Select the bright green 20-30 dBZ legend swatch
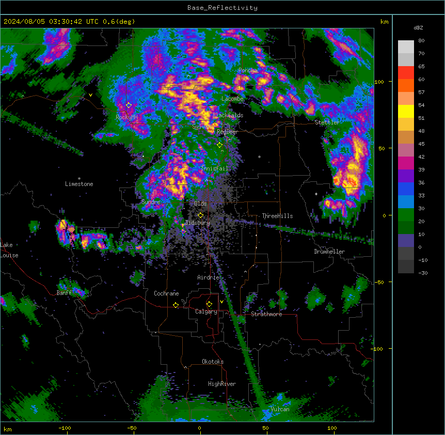 (x=406, y=215)
